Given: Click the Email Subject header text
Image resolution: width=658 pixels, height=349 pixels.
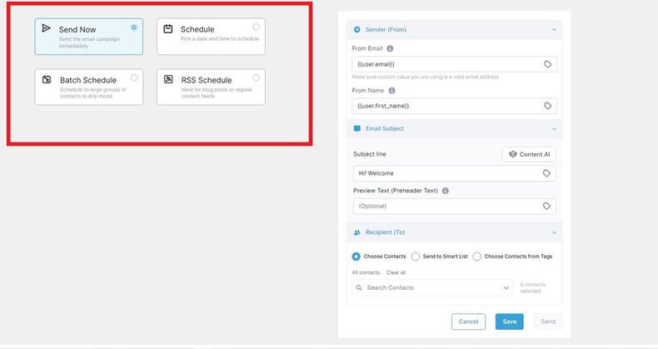Looking at the screenshot, I should (x=385, y=129).
